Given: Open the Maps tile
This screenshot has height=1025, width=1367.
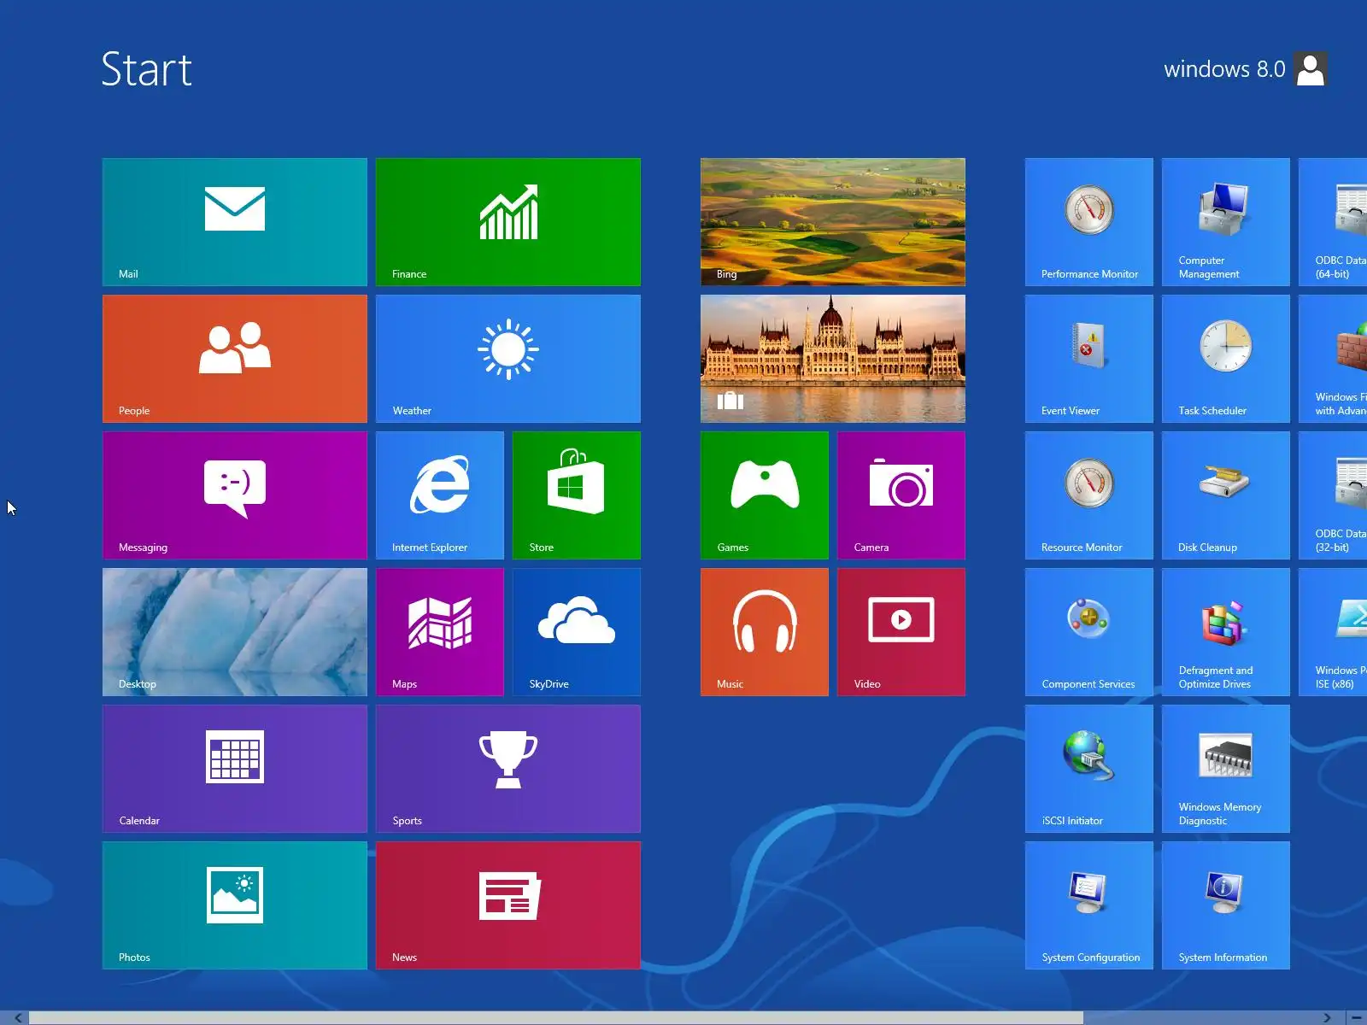Looking at the screenshot, I should 440,632.
